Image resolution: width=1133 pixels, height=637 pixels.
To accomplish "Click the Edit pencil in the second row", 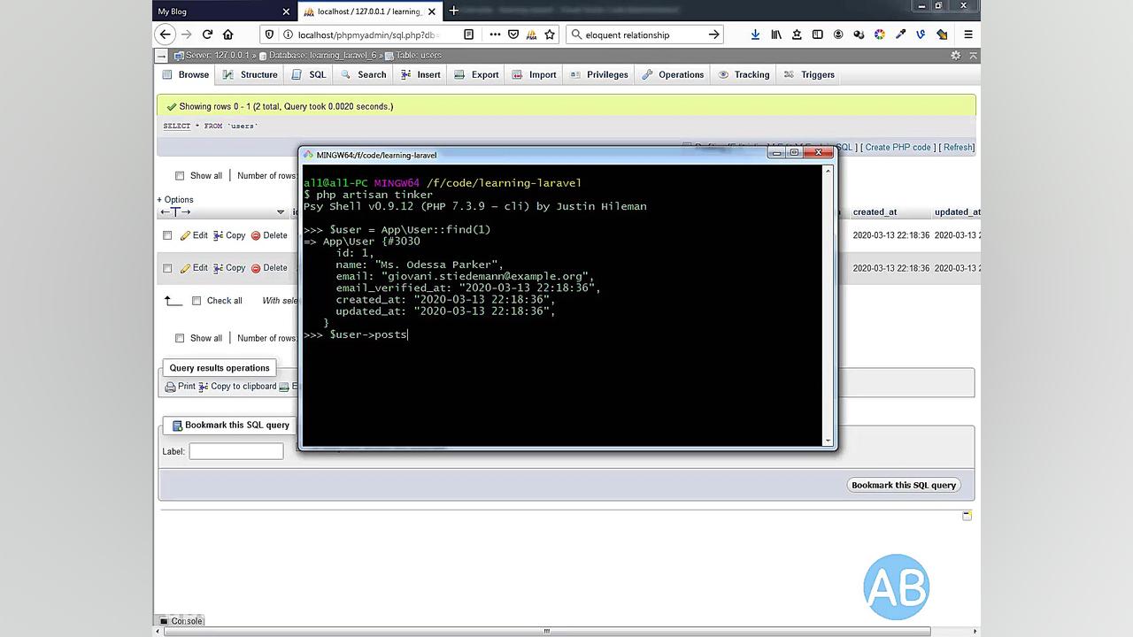I will [194, 268].
